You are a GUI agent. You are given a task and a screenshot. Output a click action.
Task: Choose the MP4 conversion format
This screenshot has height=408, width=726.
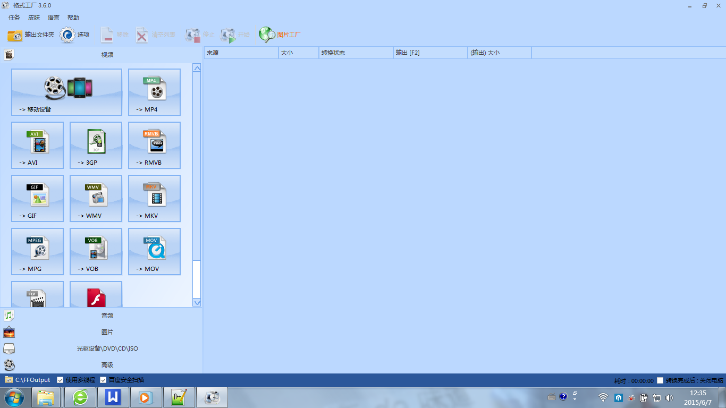[154, 91]
